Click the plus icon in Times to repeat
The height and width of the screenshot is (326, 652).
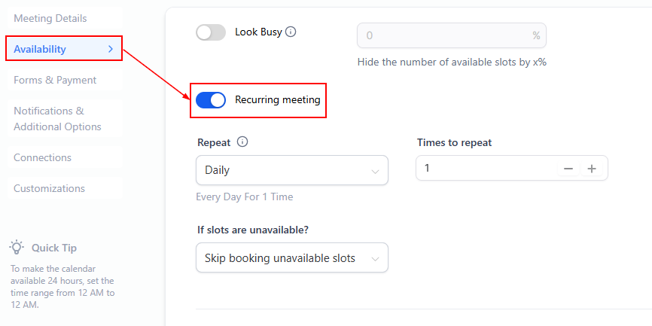pos(592,169)
